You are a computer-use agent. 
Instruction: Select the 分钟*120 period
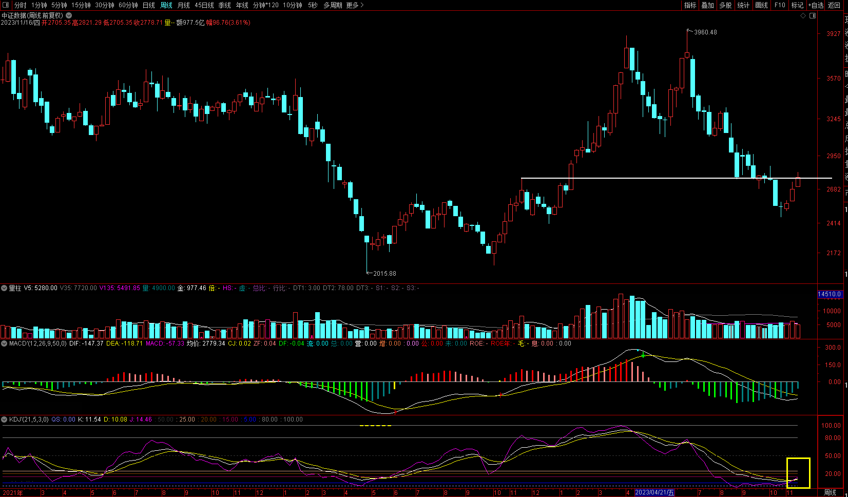point(266,5)
